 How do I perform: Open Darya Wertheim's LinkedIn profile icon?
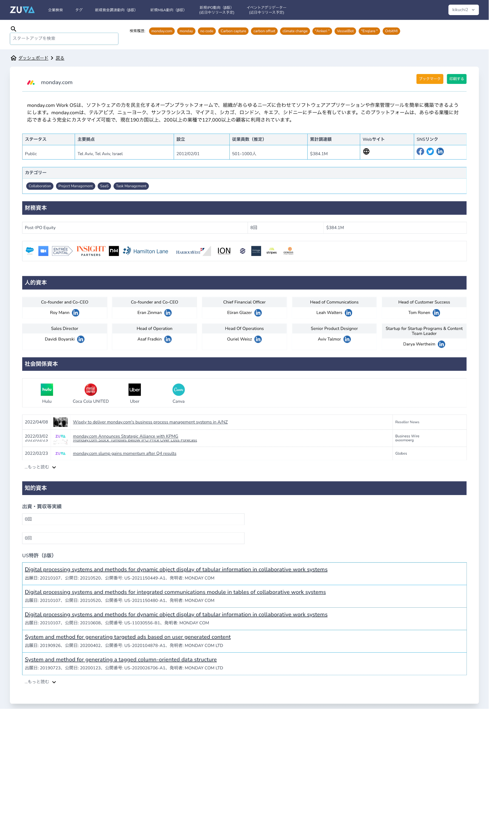click(442, 345)
